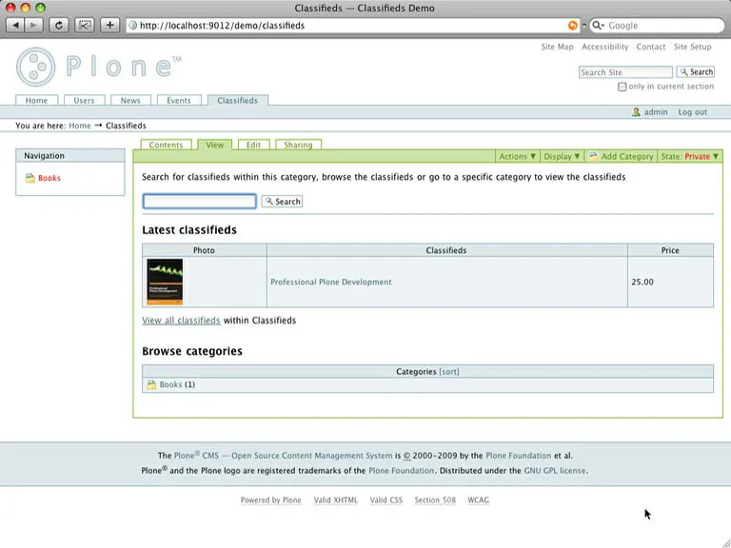Click the Photo column header
Screen dimensions: 731x548
[x=205, y=250]
